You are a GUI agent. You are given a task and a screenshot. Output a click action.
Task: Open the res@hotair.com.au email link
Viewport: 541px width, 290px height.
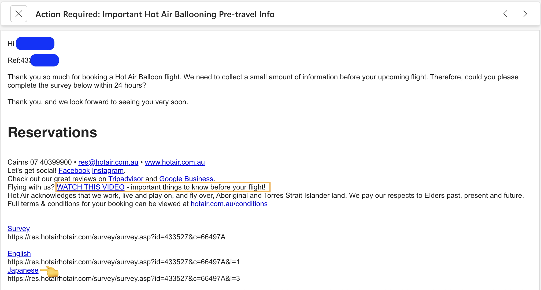point(108,162)
